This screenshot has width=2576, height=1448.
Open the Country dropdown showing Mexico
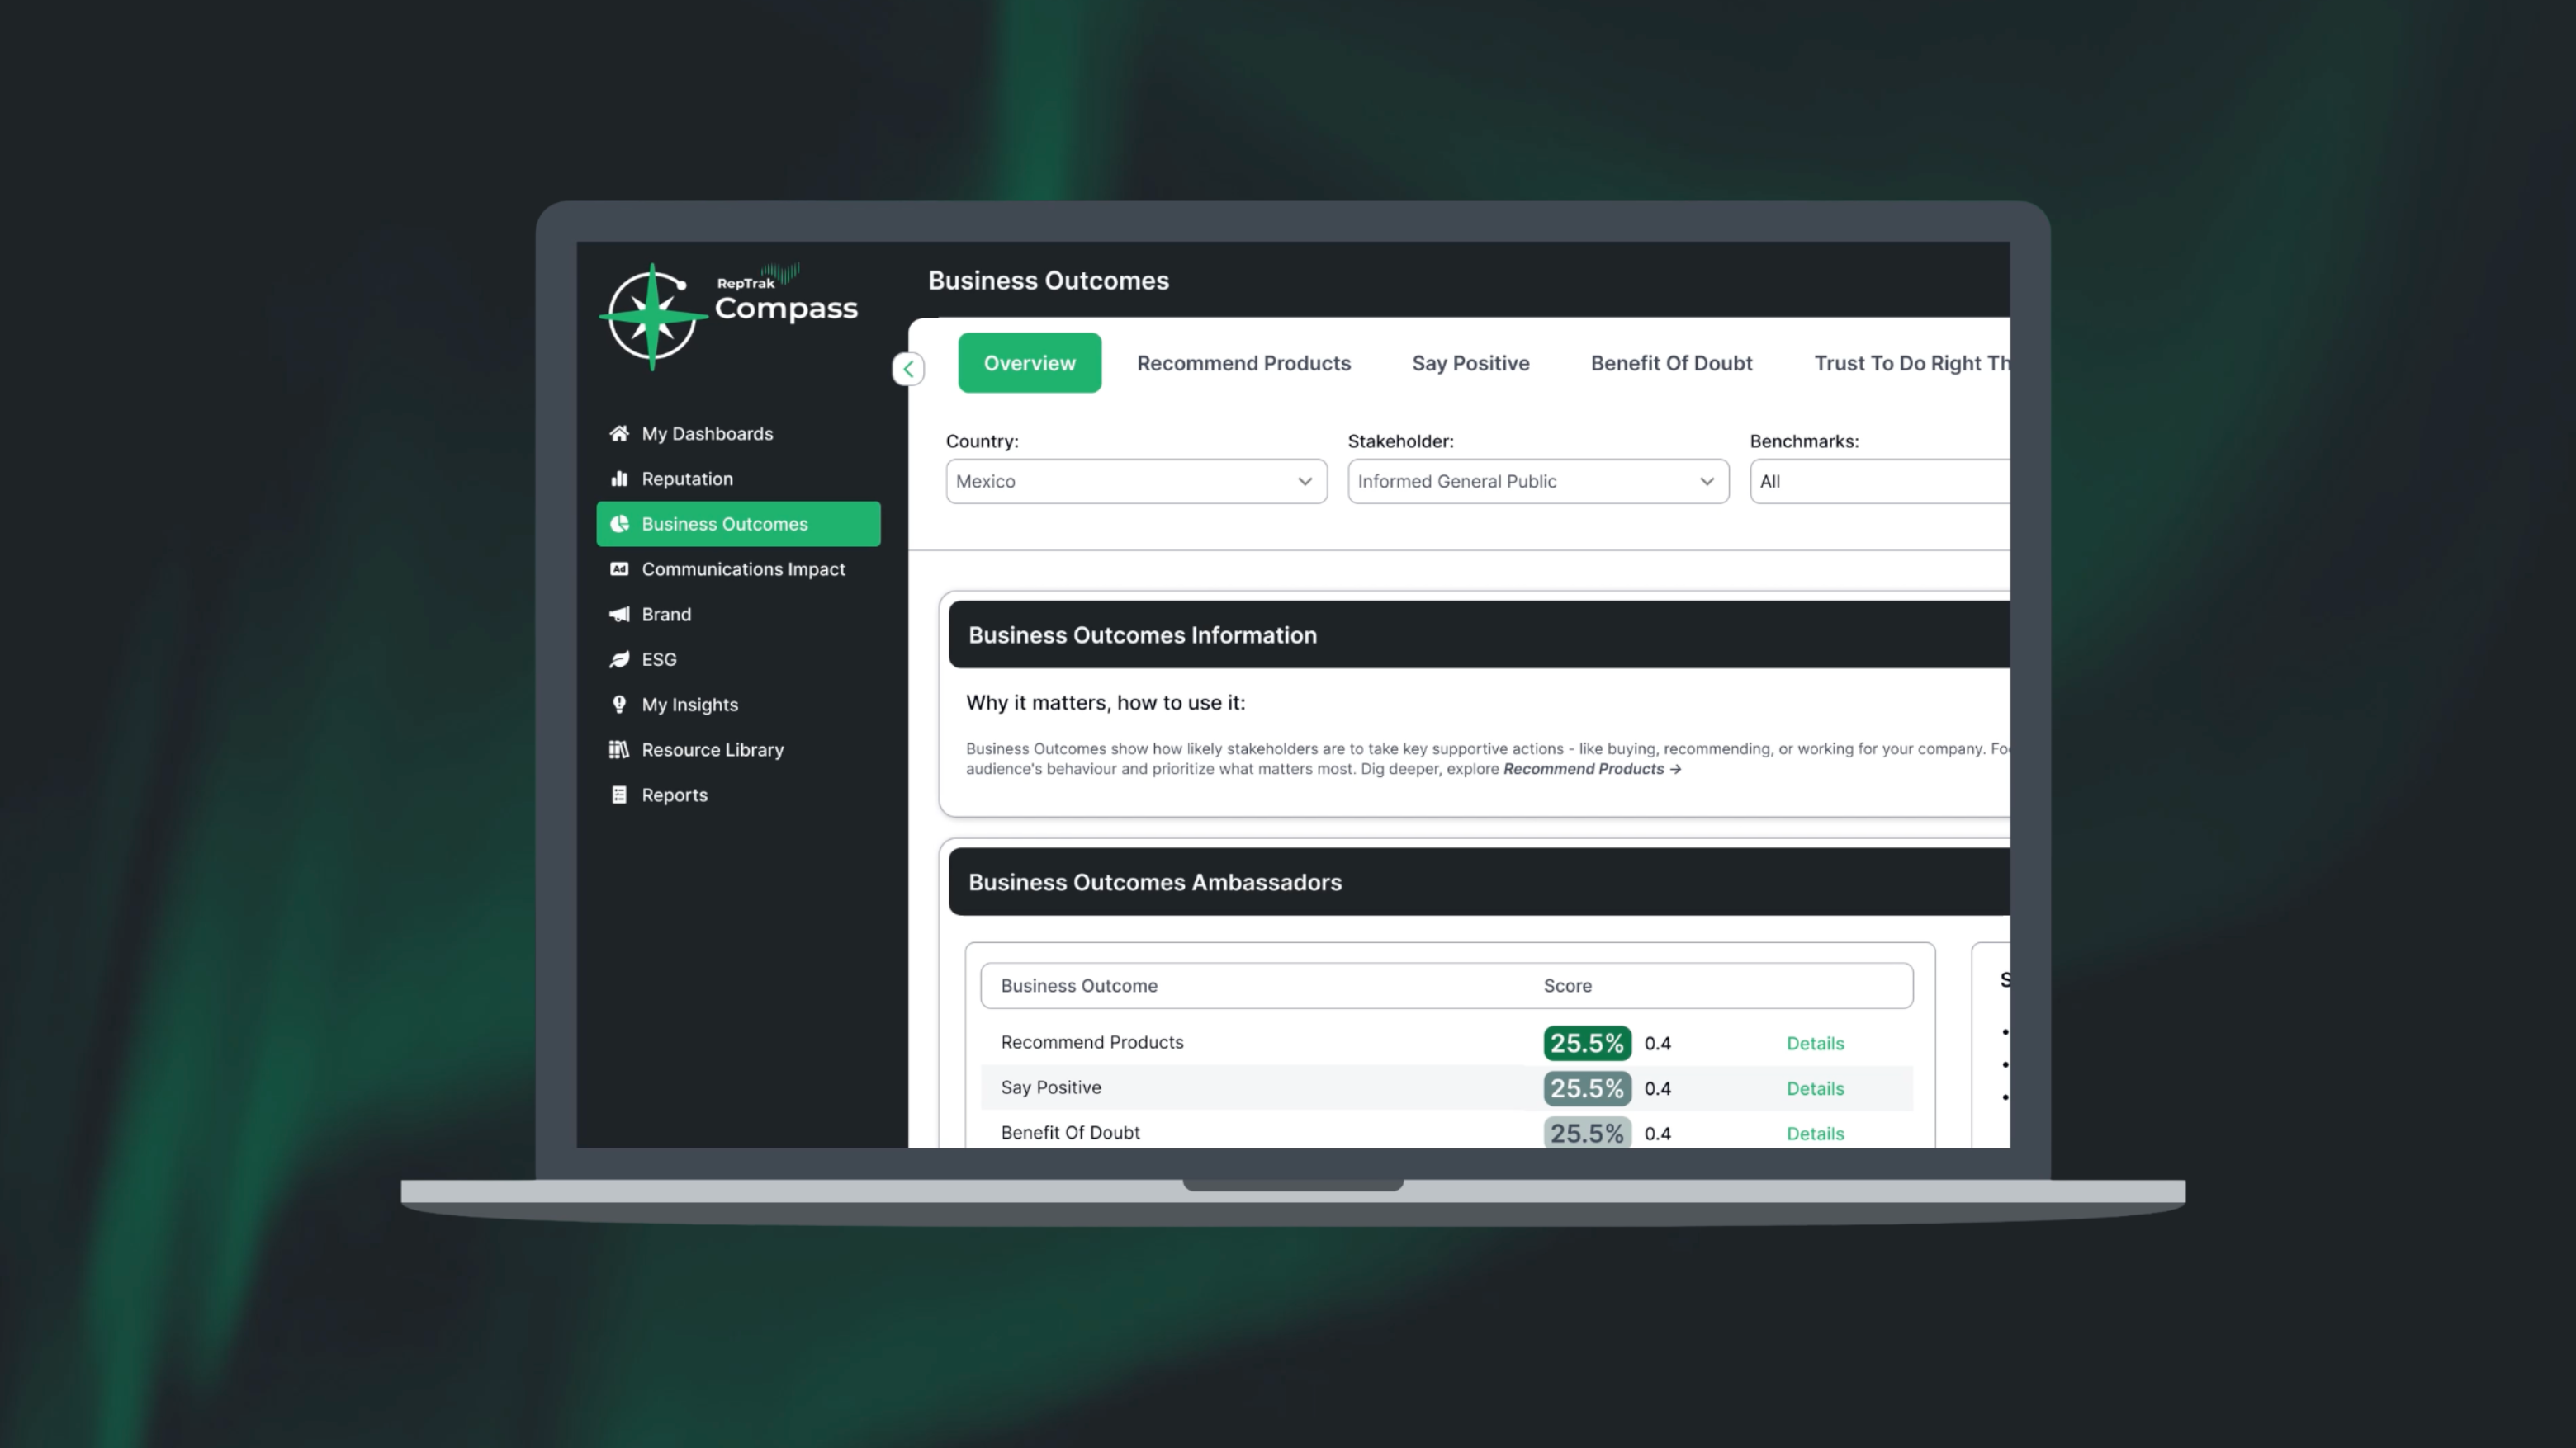pyautogui.click(x=1135, y=482)
